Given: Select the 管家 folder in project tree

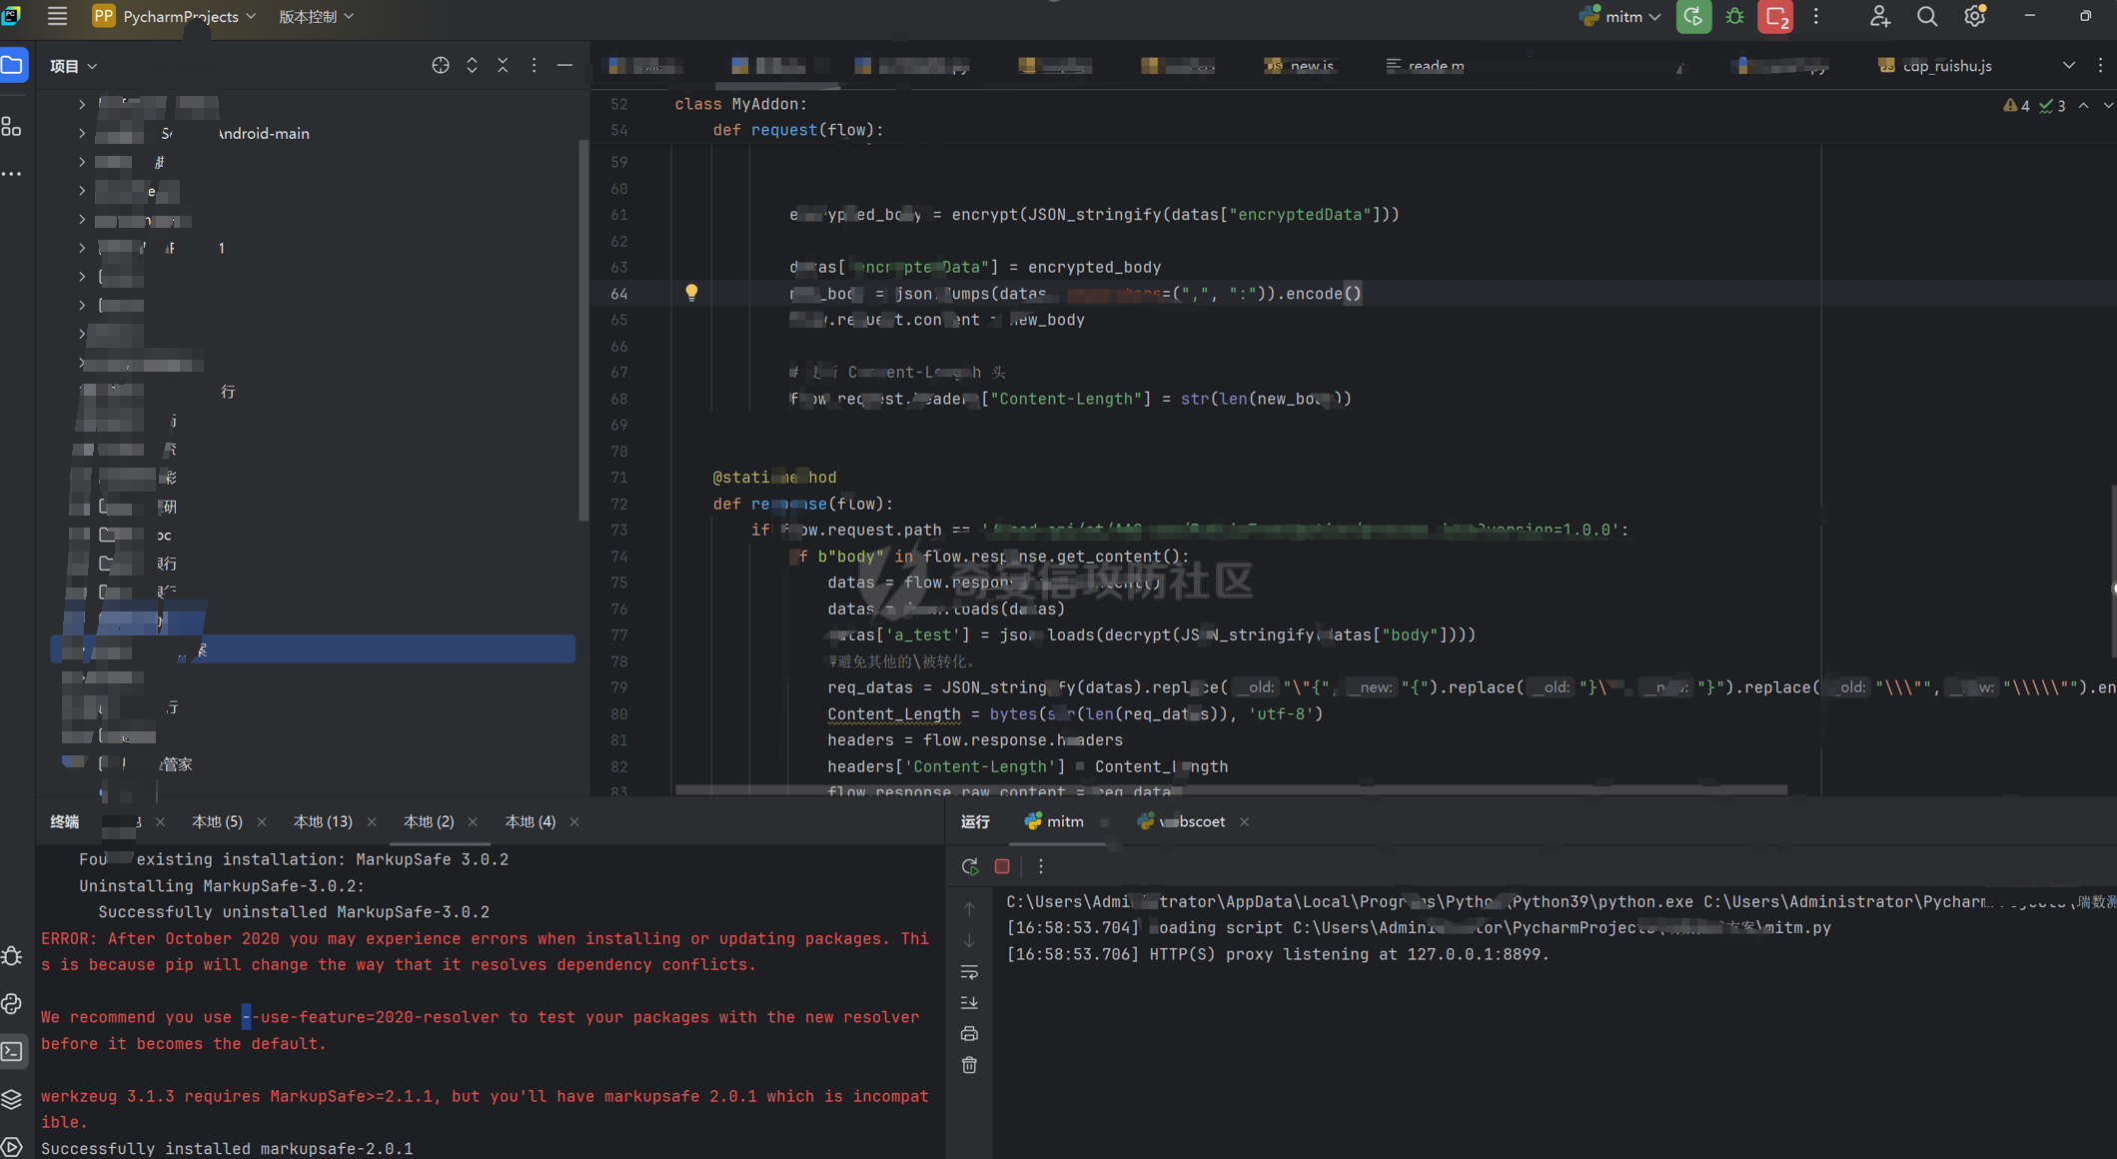Looking at the screenshot, I should (x=177, y=764).
